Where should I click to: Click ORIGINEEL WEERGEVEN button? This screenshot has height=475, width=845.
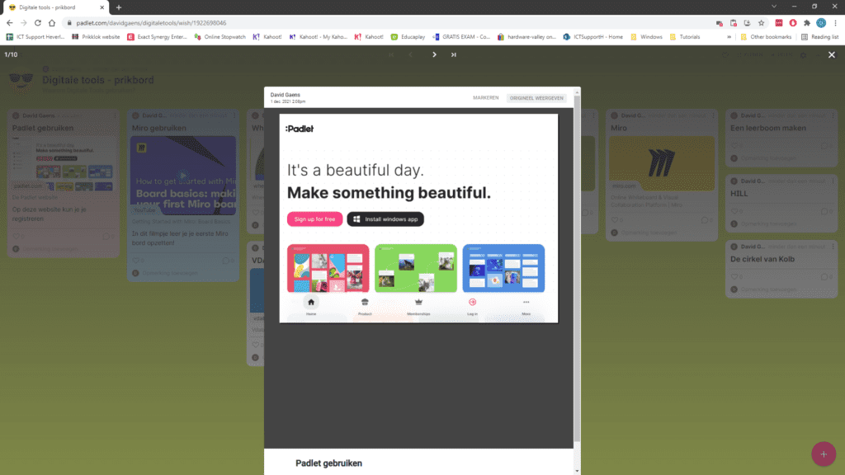click(536, 98)
